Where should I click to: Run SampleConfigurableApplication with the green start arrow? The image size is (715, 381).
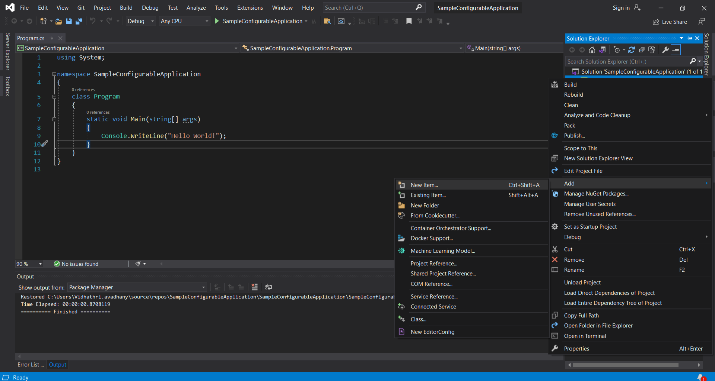(216, 21)
